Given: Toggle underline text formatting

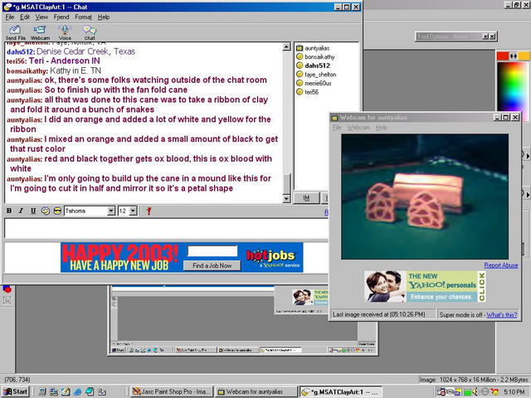Looking at the screenshot, I should pyautogui.click(x=33, y=211).
